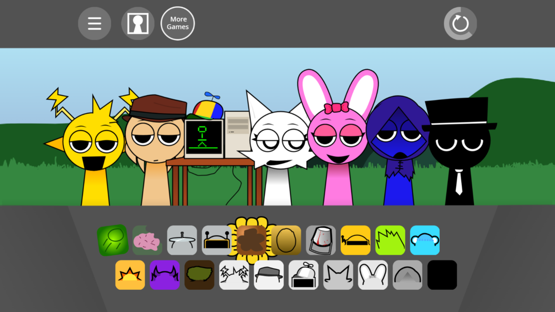Viewport: 555px width, 312px height.
Task: Select the green leaf sound icon
Action: (113, 240)
